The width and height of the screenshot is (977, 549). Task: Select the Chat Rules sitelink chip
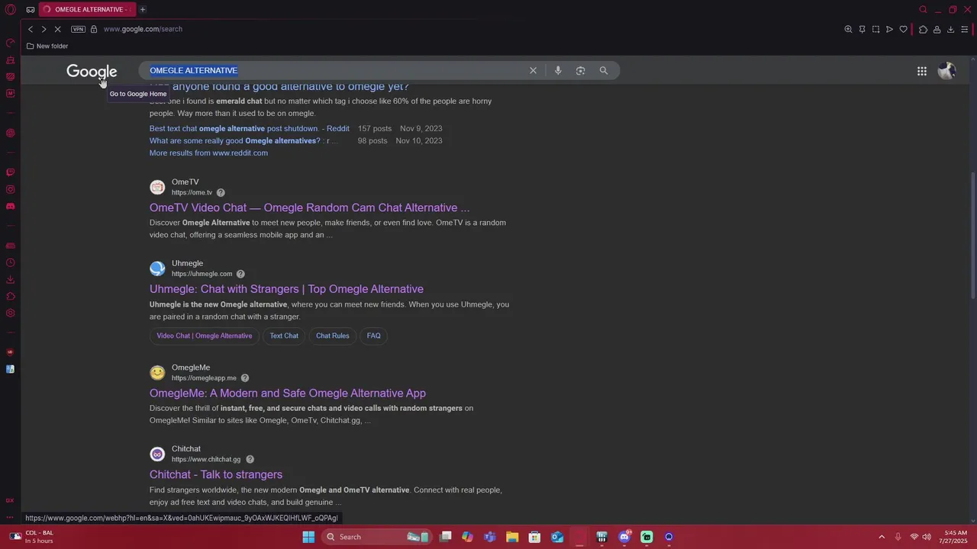click(x=332, y=335)
